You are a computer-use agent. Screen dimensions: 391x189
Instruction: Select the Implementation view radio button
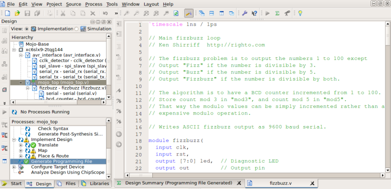(27, 29)
